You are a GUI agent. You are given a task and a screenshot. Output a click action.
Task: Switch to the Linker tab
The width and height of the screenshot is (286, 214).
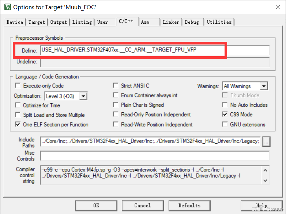(x=171, y=22)
